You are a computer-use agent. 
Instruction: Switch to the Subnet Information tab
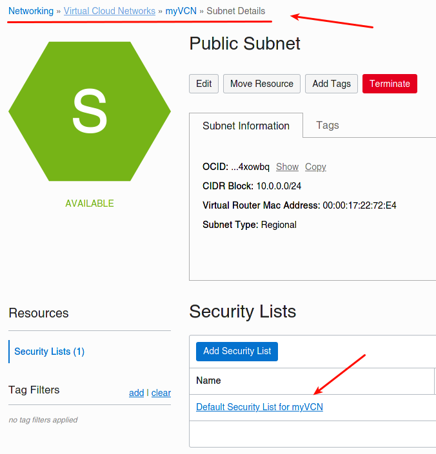point(246,126)
